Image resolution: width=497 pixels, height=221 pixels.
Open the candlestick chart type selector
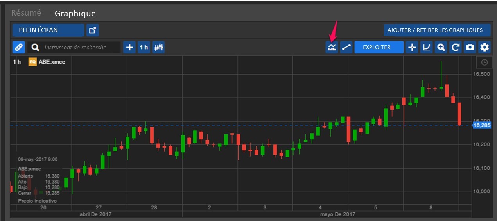(x=158, y=47)
